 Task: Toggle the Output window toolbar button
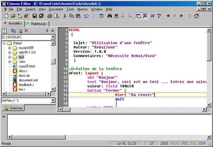click(145, 16)
